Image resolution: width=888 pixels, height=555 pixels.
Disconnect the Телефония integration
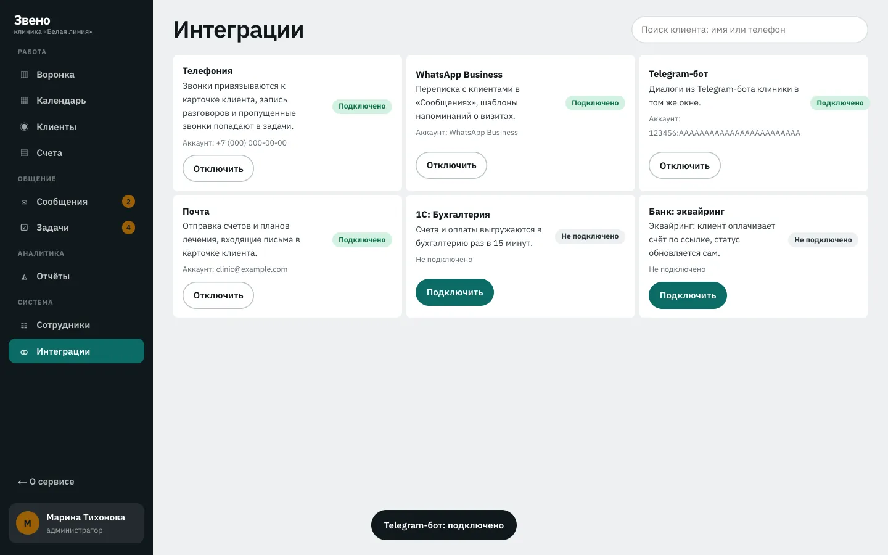point(218,169)
